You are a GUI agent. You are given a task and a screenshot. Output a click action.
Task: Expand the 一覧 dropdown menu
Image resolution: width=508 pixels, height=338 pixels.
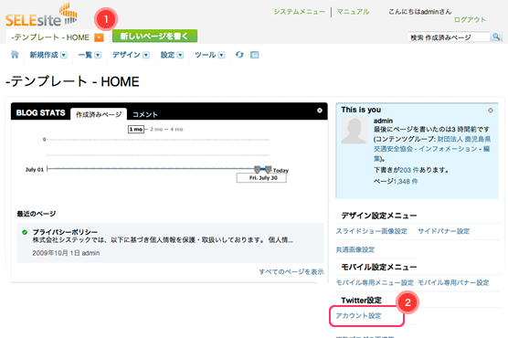click(x=98, y=55)
